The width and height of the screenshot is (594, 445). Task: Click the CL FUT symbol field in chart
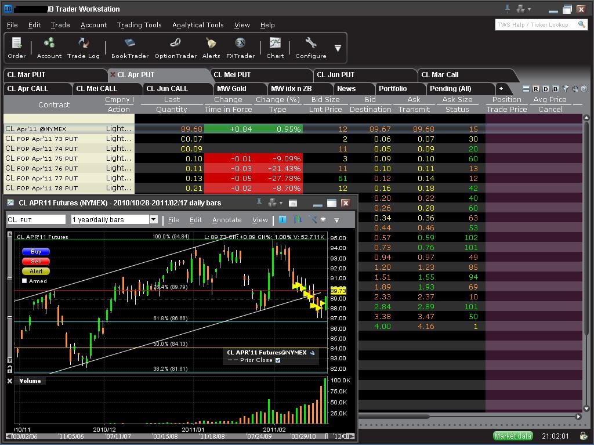37,219
